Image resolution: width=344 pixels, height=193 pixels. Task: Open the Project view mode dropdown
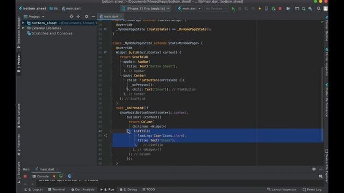click(34, 17)
